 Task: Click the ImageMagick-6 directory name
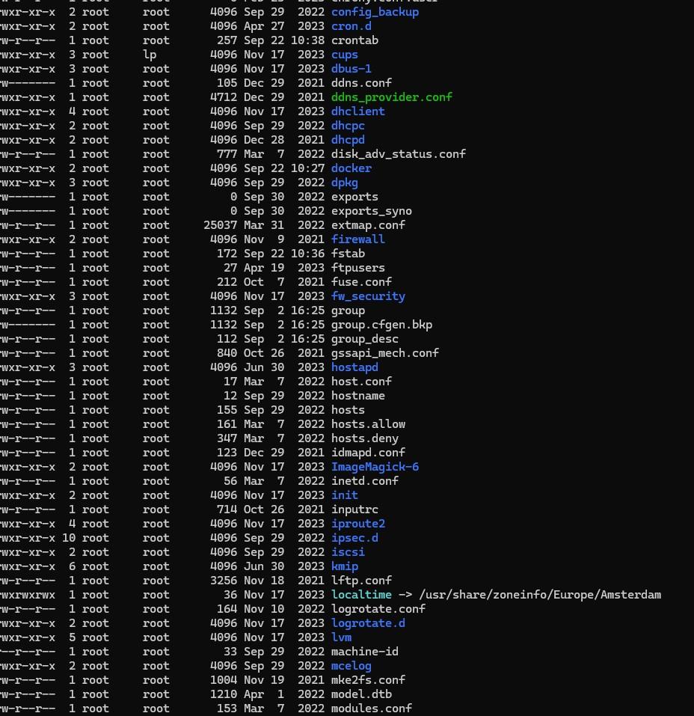click(x=375, y=467)
